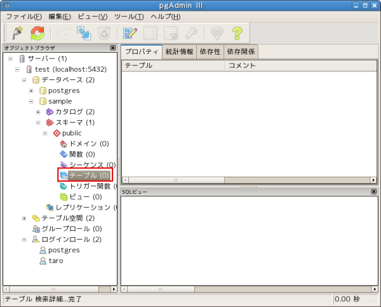Click the テーブル空間 (2) tablespace icon
The width and height of the screenshot is (381, 307).
tap(36, 218)
